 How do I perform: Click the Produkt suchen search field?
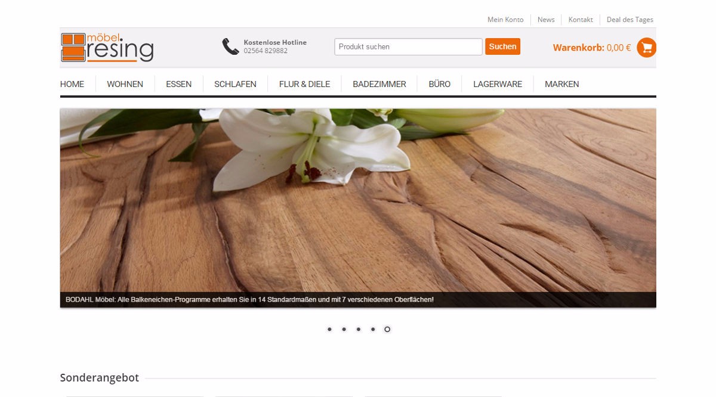pos(408,46)
